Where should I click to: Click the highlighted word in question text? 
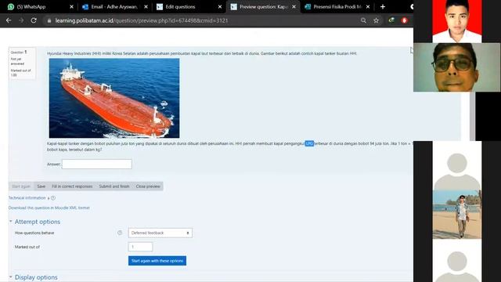click(x=309, y=143)
